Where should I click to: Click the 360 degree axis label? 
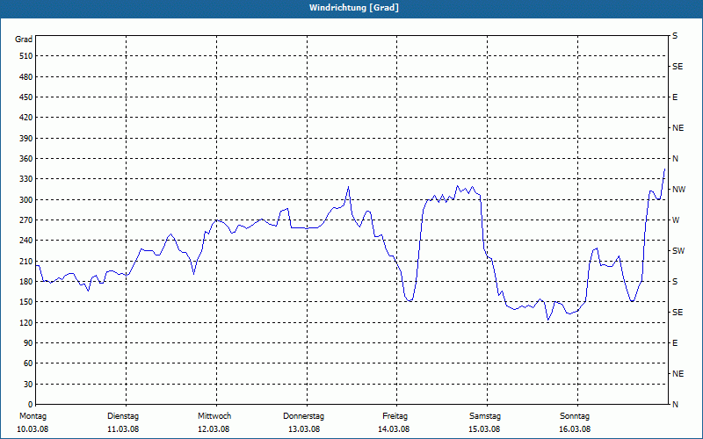[25, 159]
